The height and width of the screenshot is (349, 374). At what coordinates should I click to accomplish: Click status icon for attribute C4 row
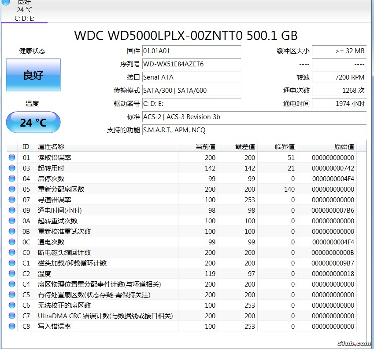click(x=12, y=284)
